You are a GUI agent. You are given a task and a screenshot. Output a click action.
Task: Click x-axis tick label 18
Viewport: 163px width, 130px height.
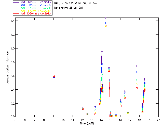pos(140,120)
